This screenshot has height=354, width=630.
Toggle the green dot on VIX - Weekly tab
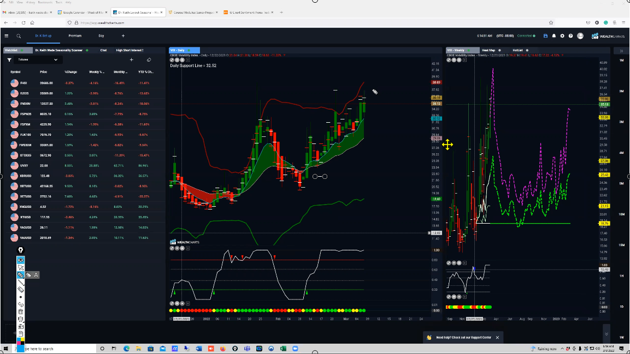(x=468, y=50)
